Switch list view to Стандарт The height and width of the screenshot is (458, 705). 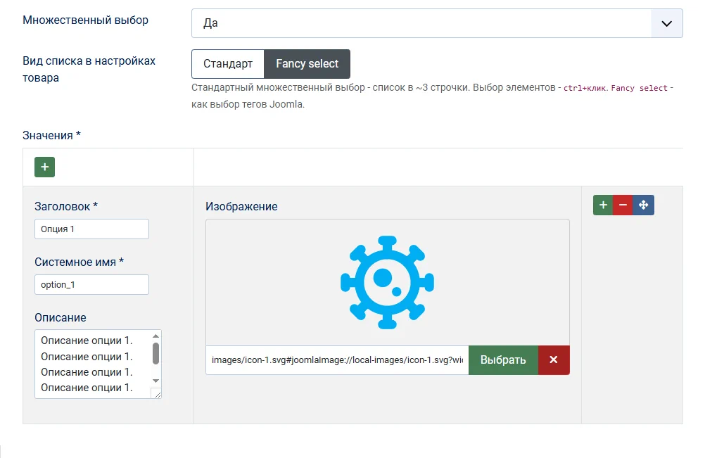click(x=227, y=64)
